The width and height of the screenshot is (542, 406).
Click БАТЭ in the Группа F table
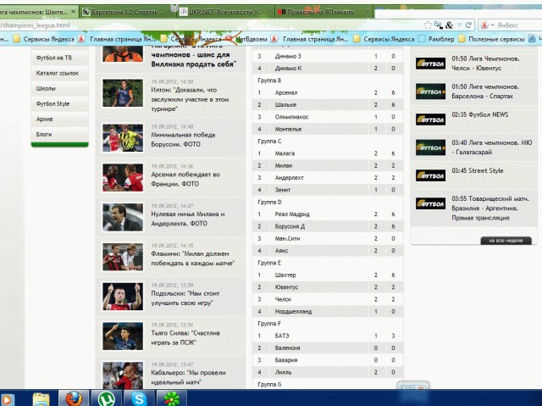tap(282, 336)
